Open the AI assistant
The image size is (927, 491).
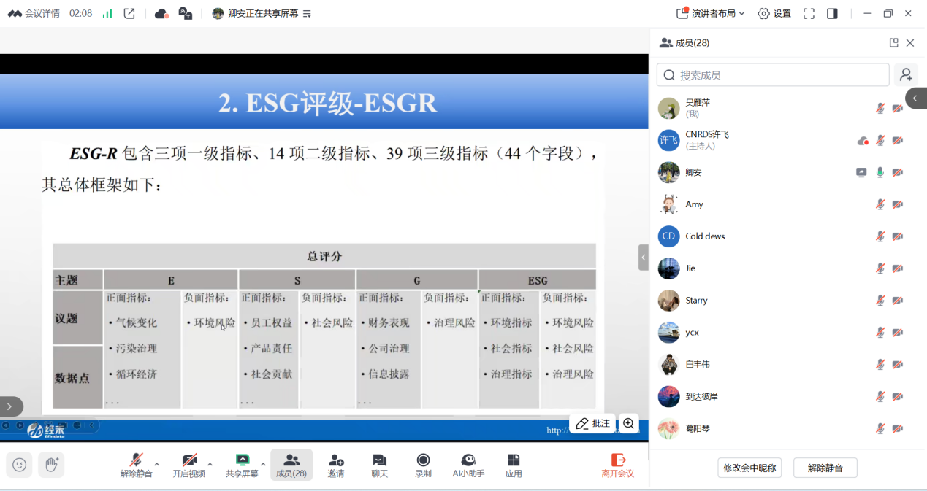468,465
